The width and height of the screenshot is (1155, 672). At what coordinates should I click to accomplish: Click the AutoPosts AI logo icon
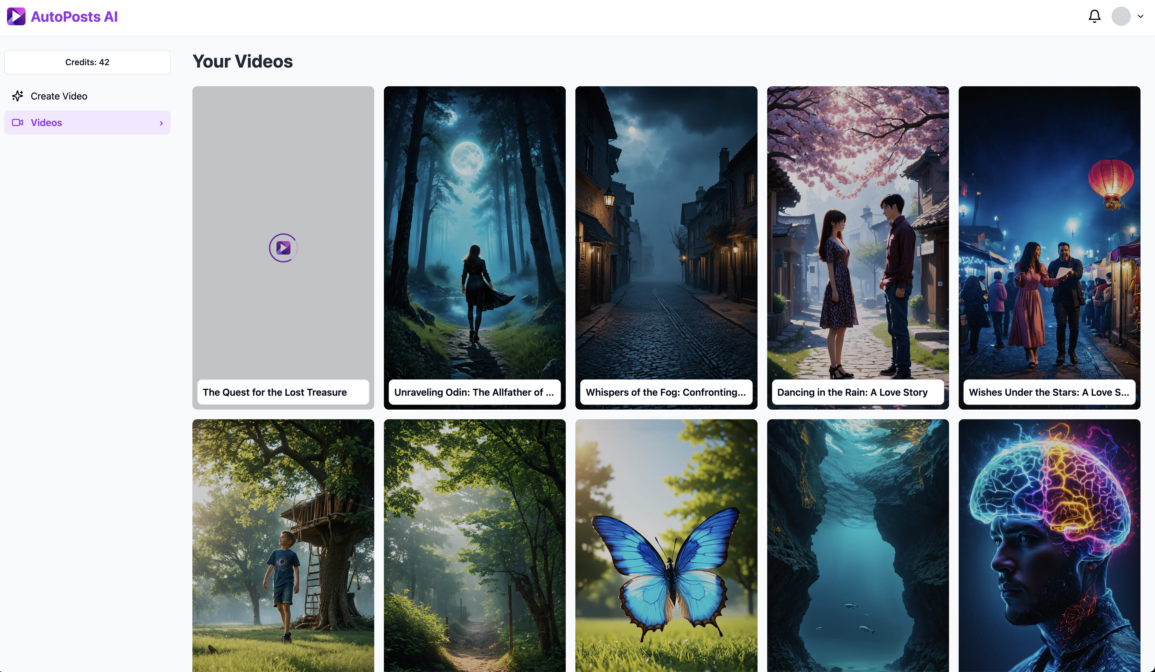point(16,17)
